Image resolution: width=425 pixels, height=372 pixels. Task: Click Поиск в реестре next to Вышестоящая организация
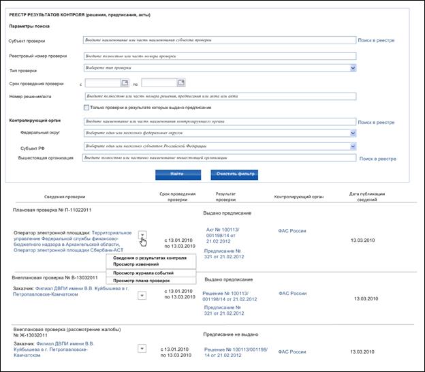377,159
